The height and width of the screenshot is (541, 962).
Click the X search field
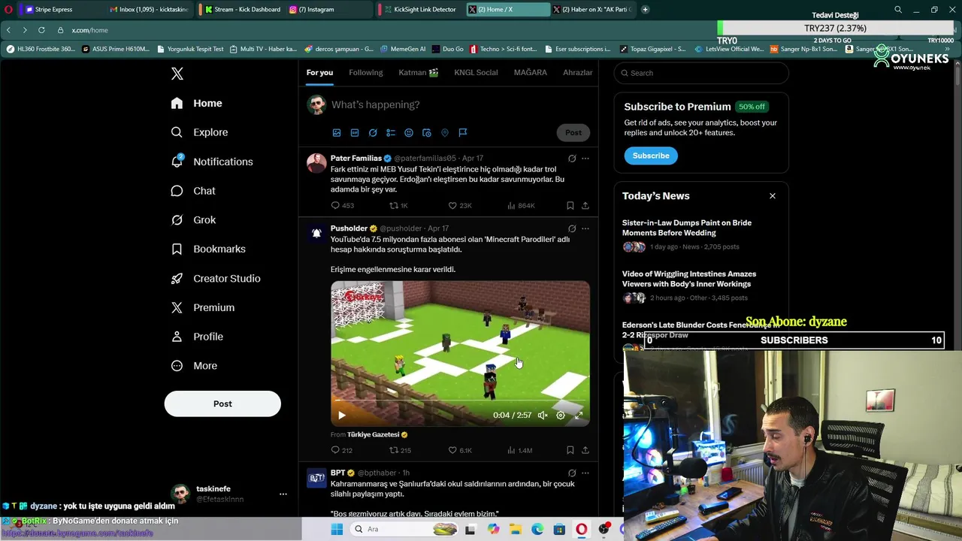(x=701, y=73)
